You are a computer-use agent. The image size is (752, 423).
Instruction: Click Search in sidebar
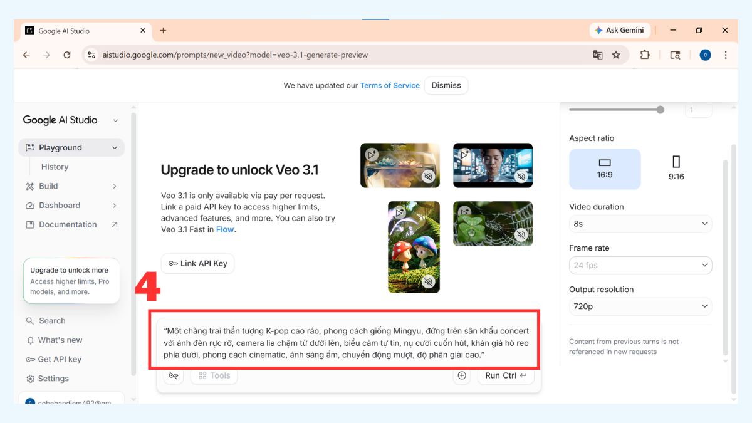pos(52,321)
